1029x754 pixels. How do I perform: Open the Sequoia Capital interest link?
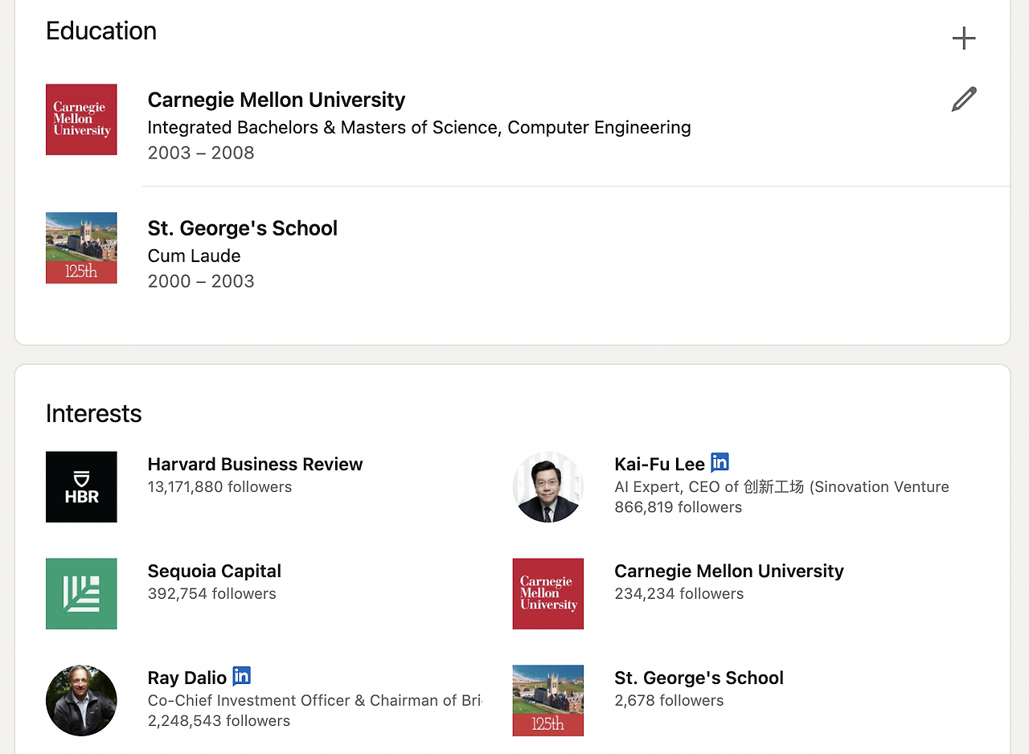214,571
